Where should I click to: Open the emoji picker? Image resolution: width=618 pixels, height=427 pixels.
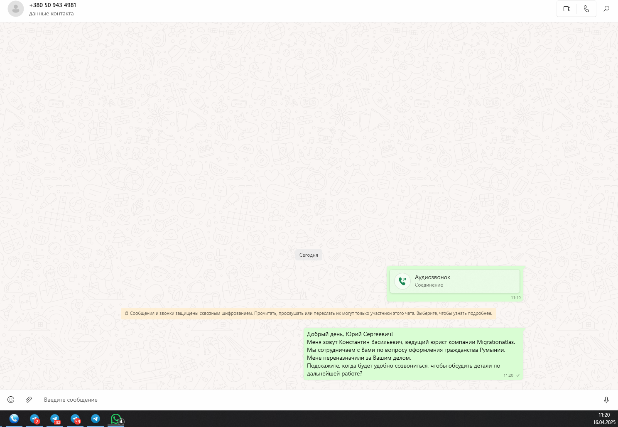coord(11,400)
